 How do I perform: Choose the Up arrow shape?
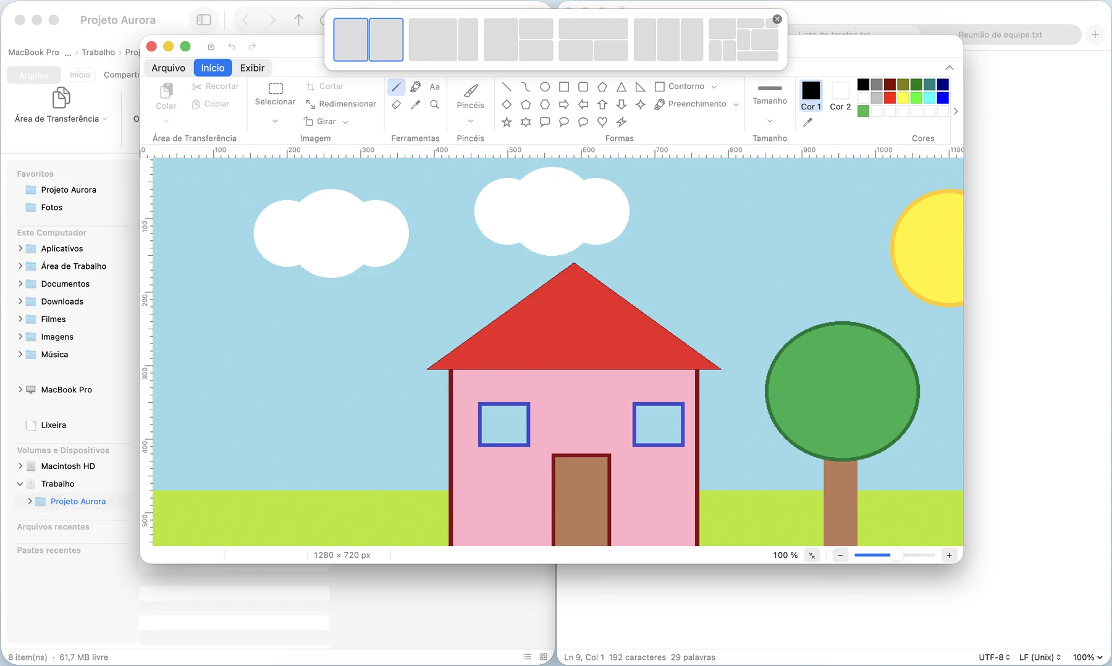coord(602,104)
